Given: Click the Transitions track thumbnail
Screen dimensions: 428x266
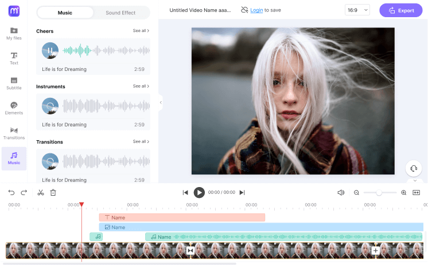Looking at the screenshot, I should [x=50, y=161].
